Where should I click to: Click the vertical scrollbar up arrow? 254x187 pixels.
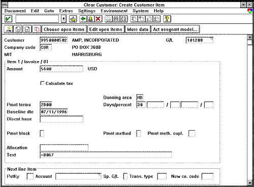250,37
